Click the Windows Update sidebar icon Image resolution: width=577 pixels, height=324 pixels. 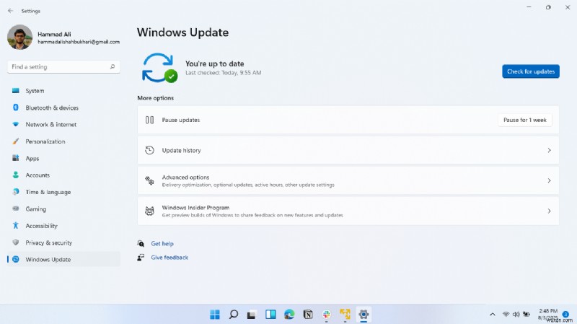click(15, 259)
